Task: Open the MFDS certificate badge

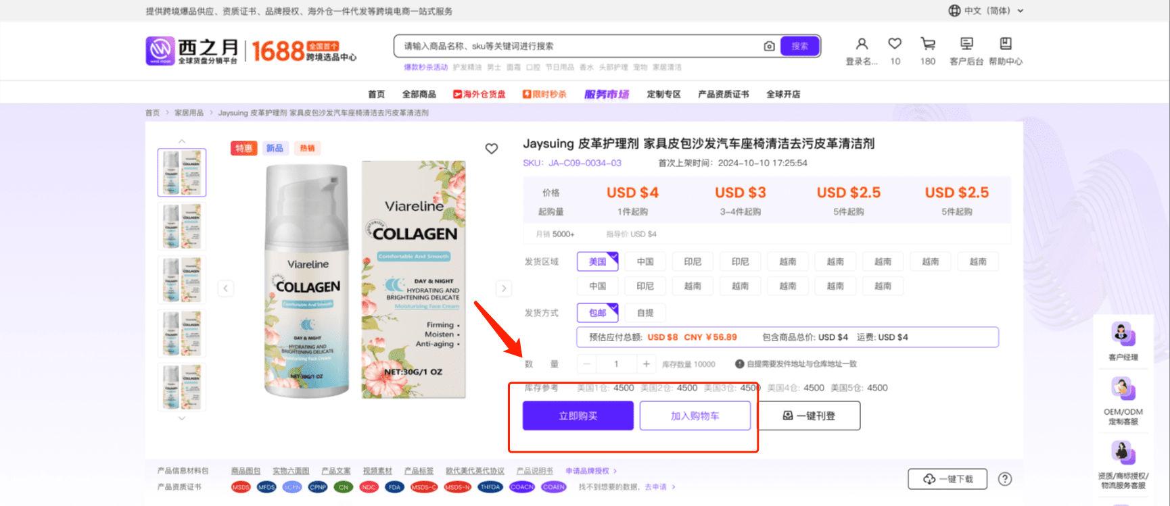Action: [266, 487]
